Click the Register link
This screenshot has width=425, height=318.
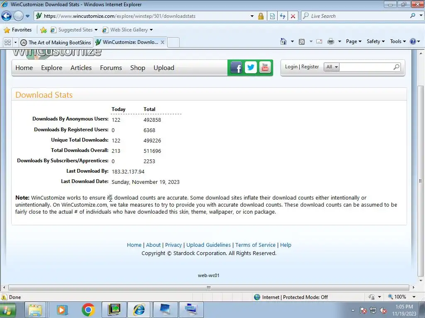[x=310, y=67]
